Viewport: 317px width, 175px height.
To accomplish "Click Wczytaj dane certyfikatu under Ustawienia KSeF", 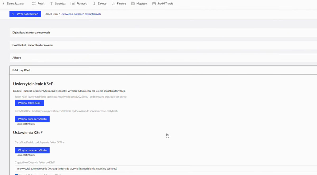I will tap(32, 150).
